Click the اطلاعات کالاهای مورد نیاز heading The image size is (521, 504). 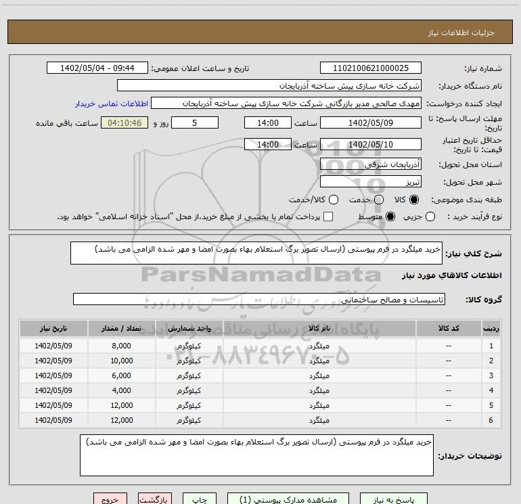tap(452, 275)
